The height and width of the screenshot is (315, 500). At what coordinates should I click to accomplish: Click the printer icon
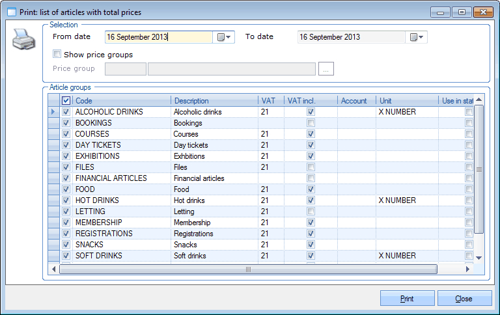23,40
